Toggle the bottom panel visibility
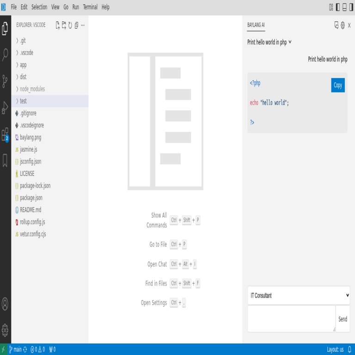The image size is (355, 355). pos(344,7)
